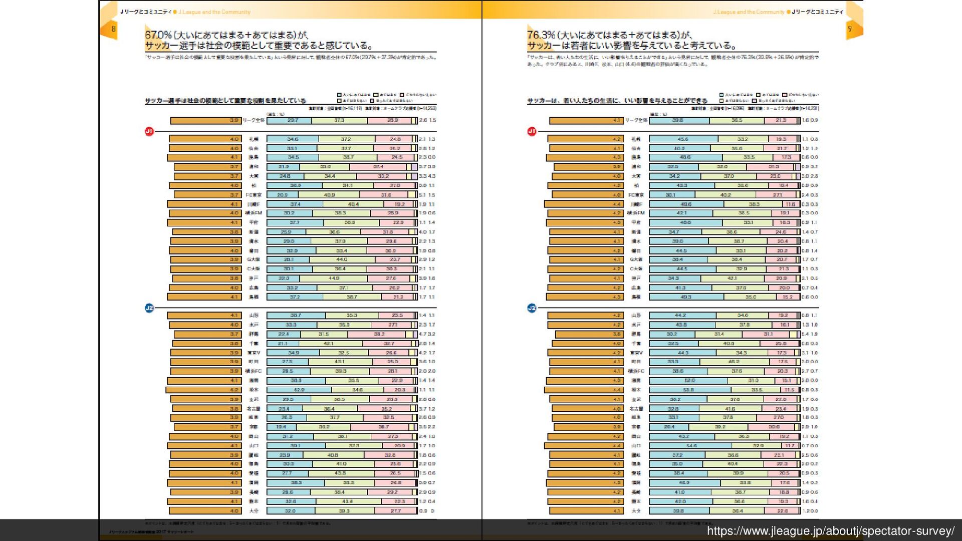Click the blue J2 badge on right page
The width and height of the screenshot is (962, 541).
[532, 308]
